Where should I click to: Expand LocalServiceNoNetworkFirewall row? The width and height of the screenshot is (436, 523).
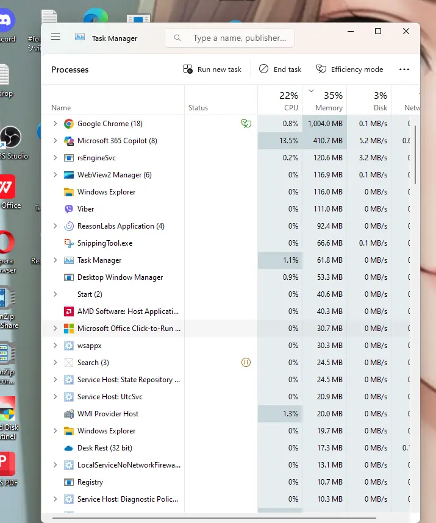point(55,465)
